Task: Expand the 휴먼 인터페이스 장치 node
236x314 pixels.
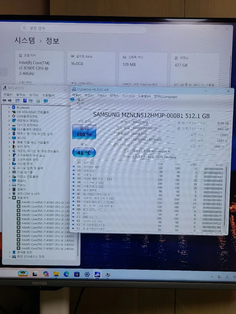Action: click(9, 256)
